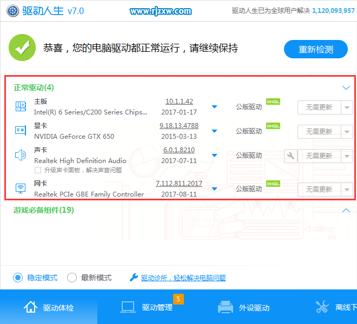Open version dropdown for 网卡 7.112.811.2017
The image size is (357, 324).
[x=214, y=188]
